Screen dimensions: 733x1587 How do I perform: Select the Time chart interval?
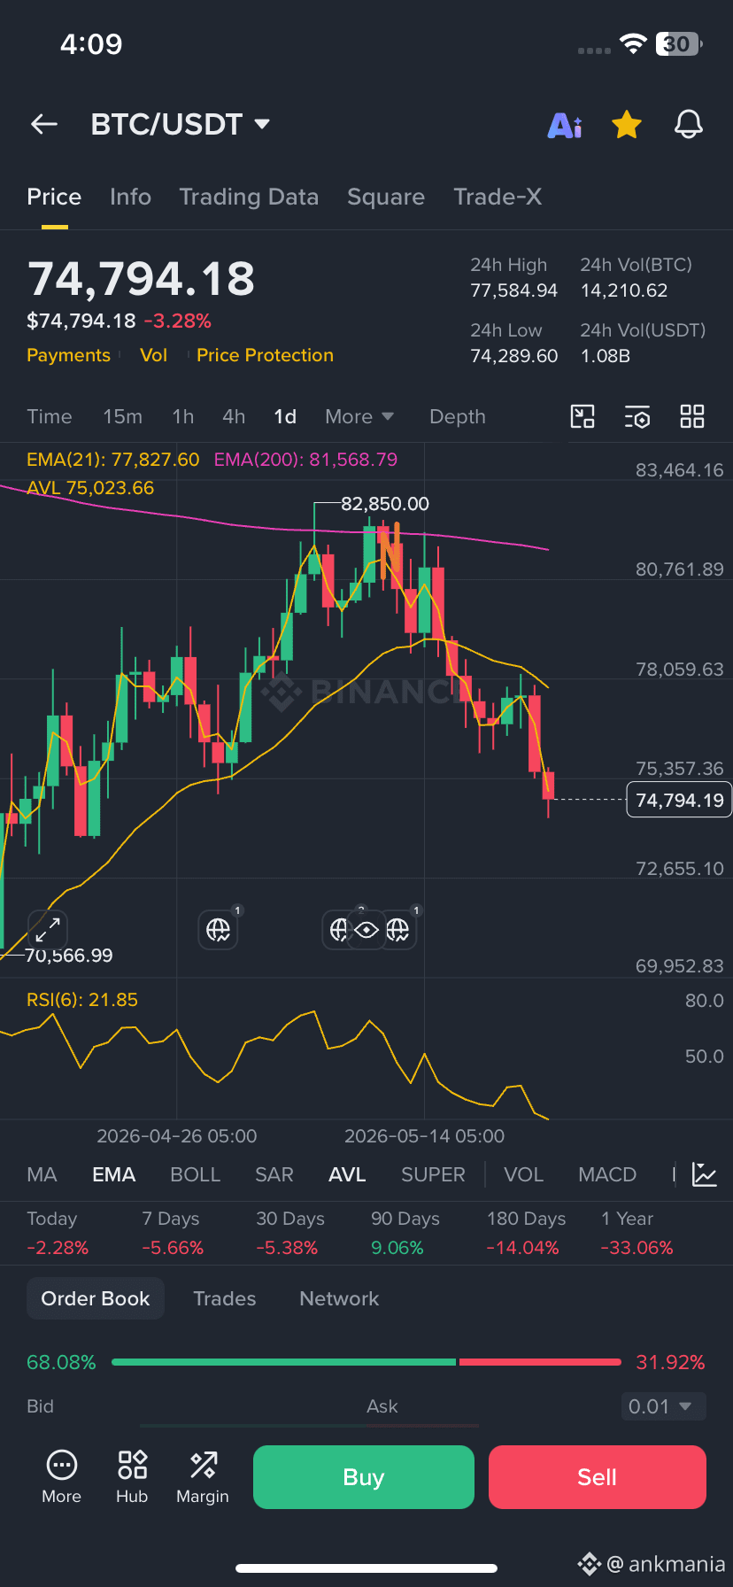[x=50, y=416]
